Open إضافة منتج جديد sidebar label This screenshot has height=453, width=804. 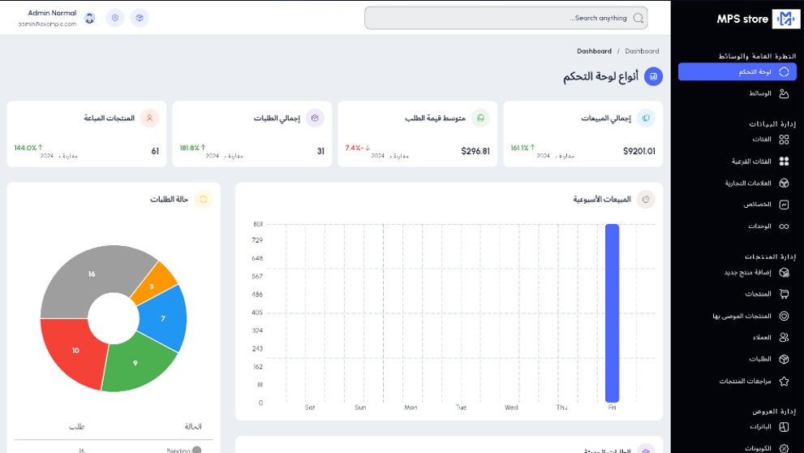click(747, 273)
